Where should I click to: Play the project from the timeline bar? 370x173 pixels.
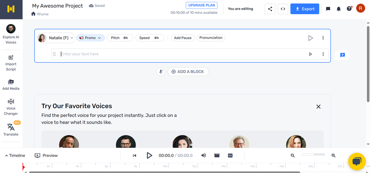(x=149, y=155)
